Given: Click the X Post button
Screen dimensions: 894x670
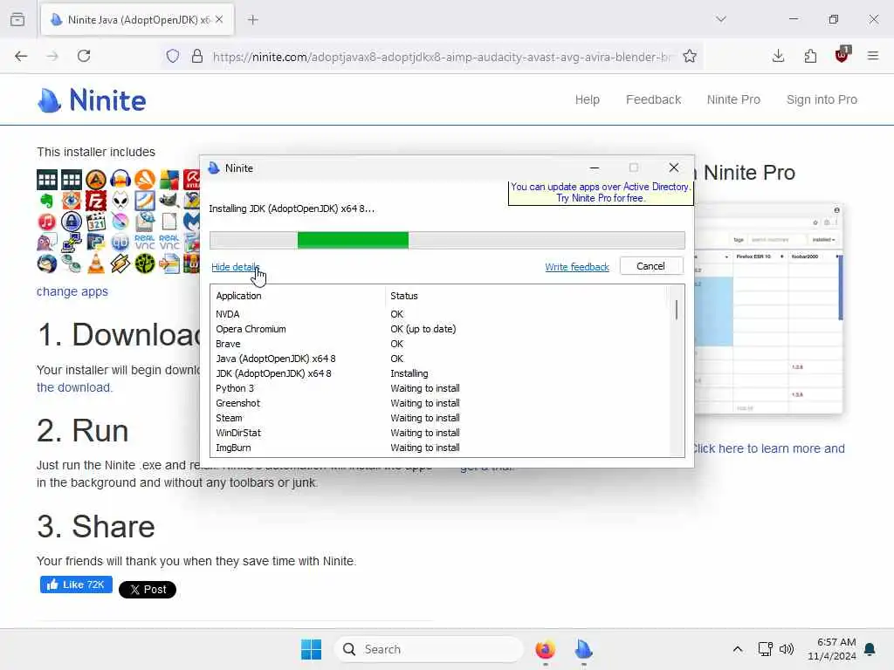Looking at the screenshot, I should click(x=147, y=590).
